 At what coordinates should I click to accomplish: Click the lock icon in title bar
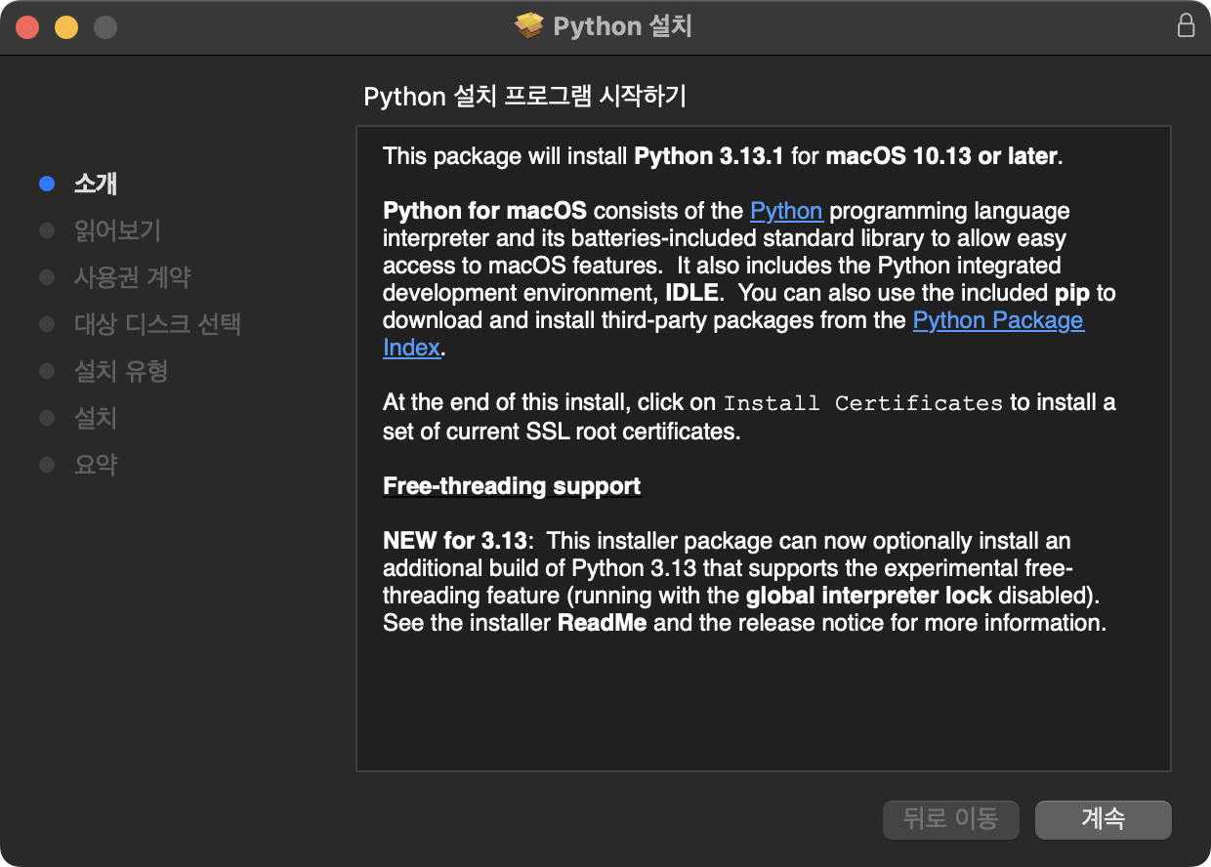coord(1186,26)
